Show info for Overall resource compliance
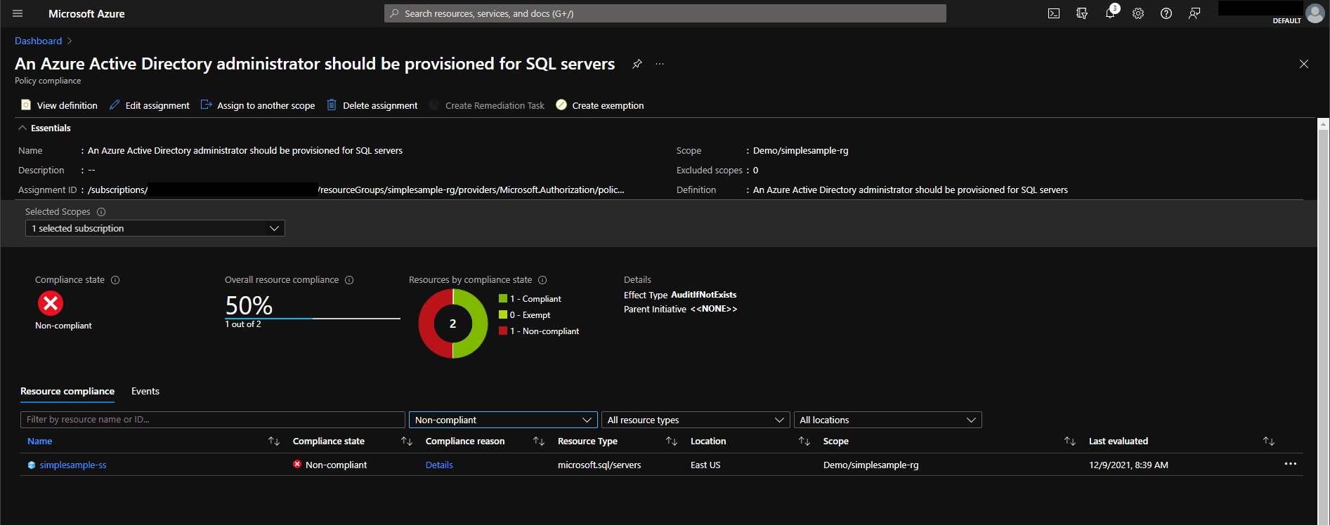The width and height of the screenshot is (1330, 525). point(349,280)
